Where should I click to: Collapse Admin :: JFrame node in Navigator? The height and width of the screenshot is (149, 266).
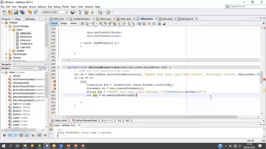click(2, 72)
